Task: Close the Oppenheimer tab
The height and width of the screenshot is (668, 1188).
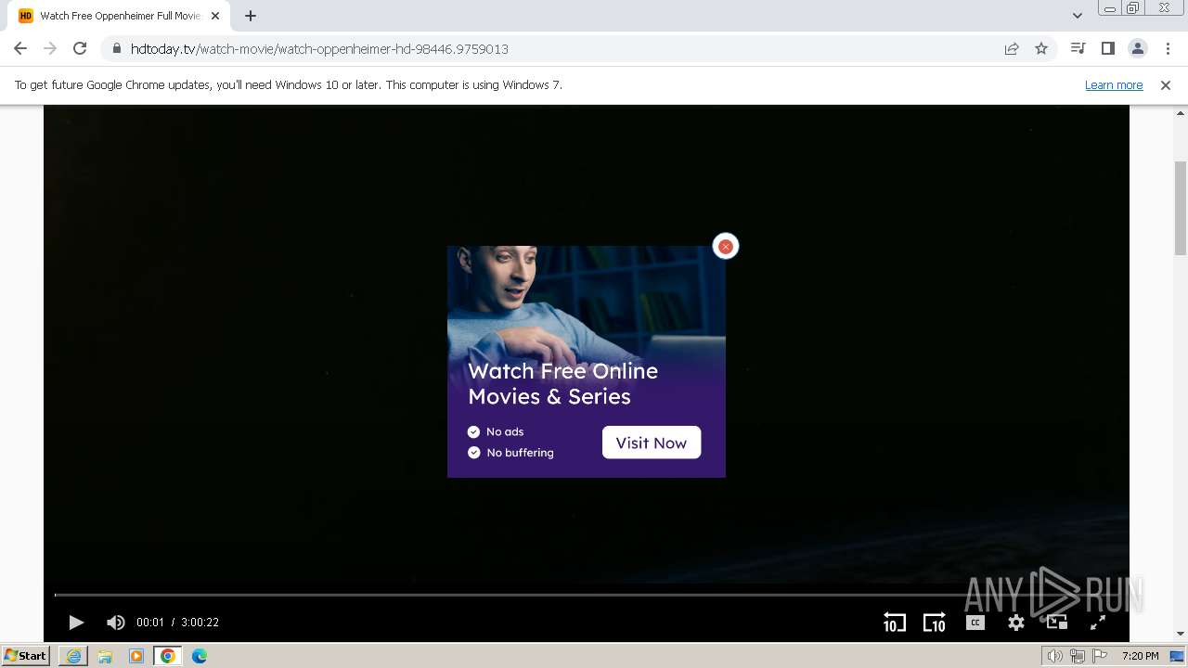Action: [x=215, y=16]
